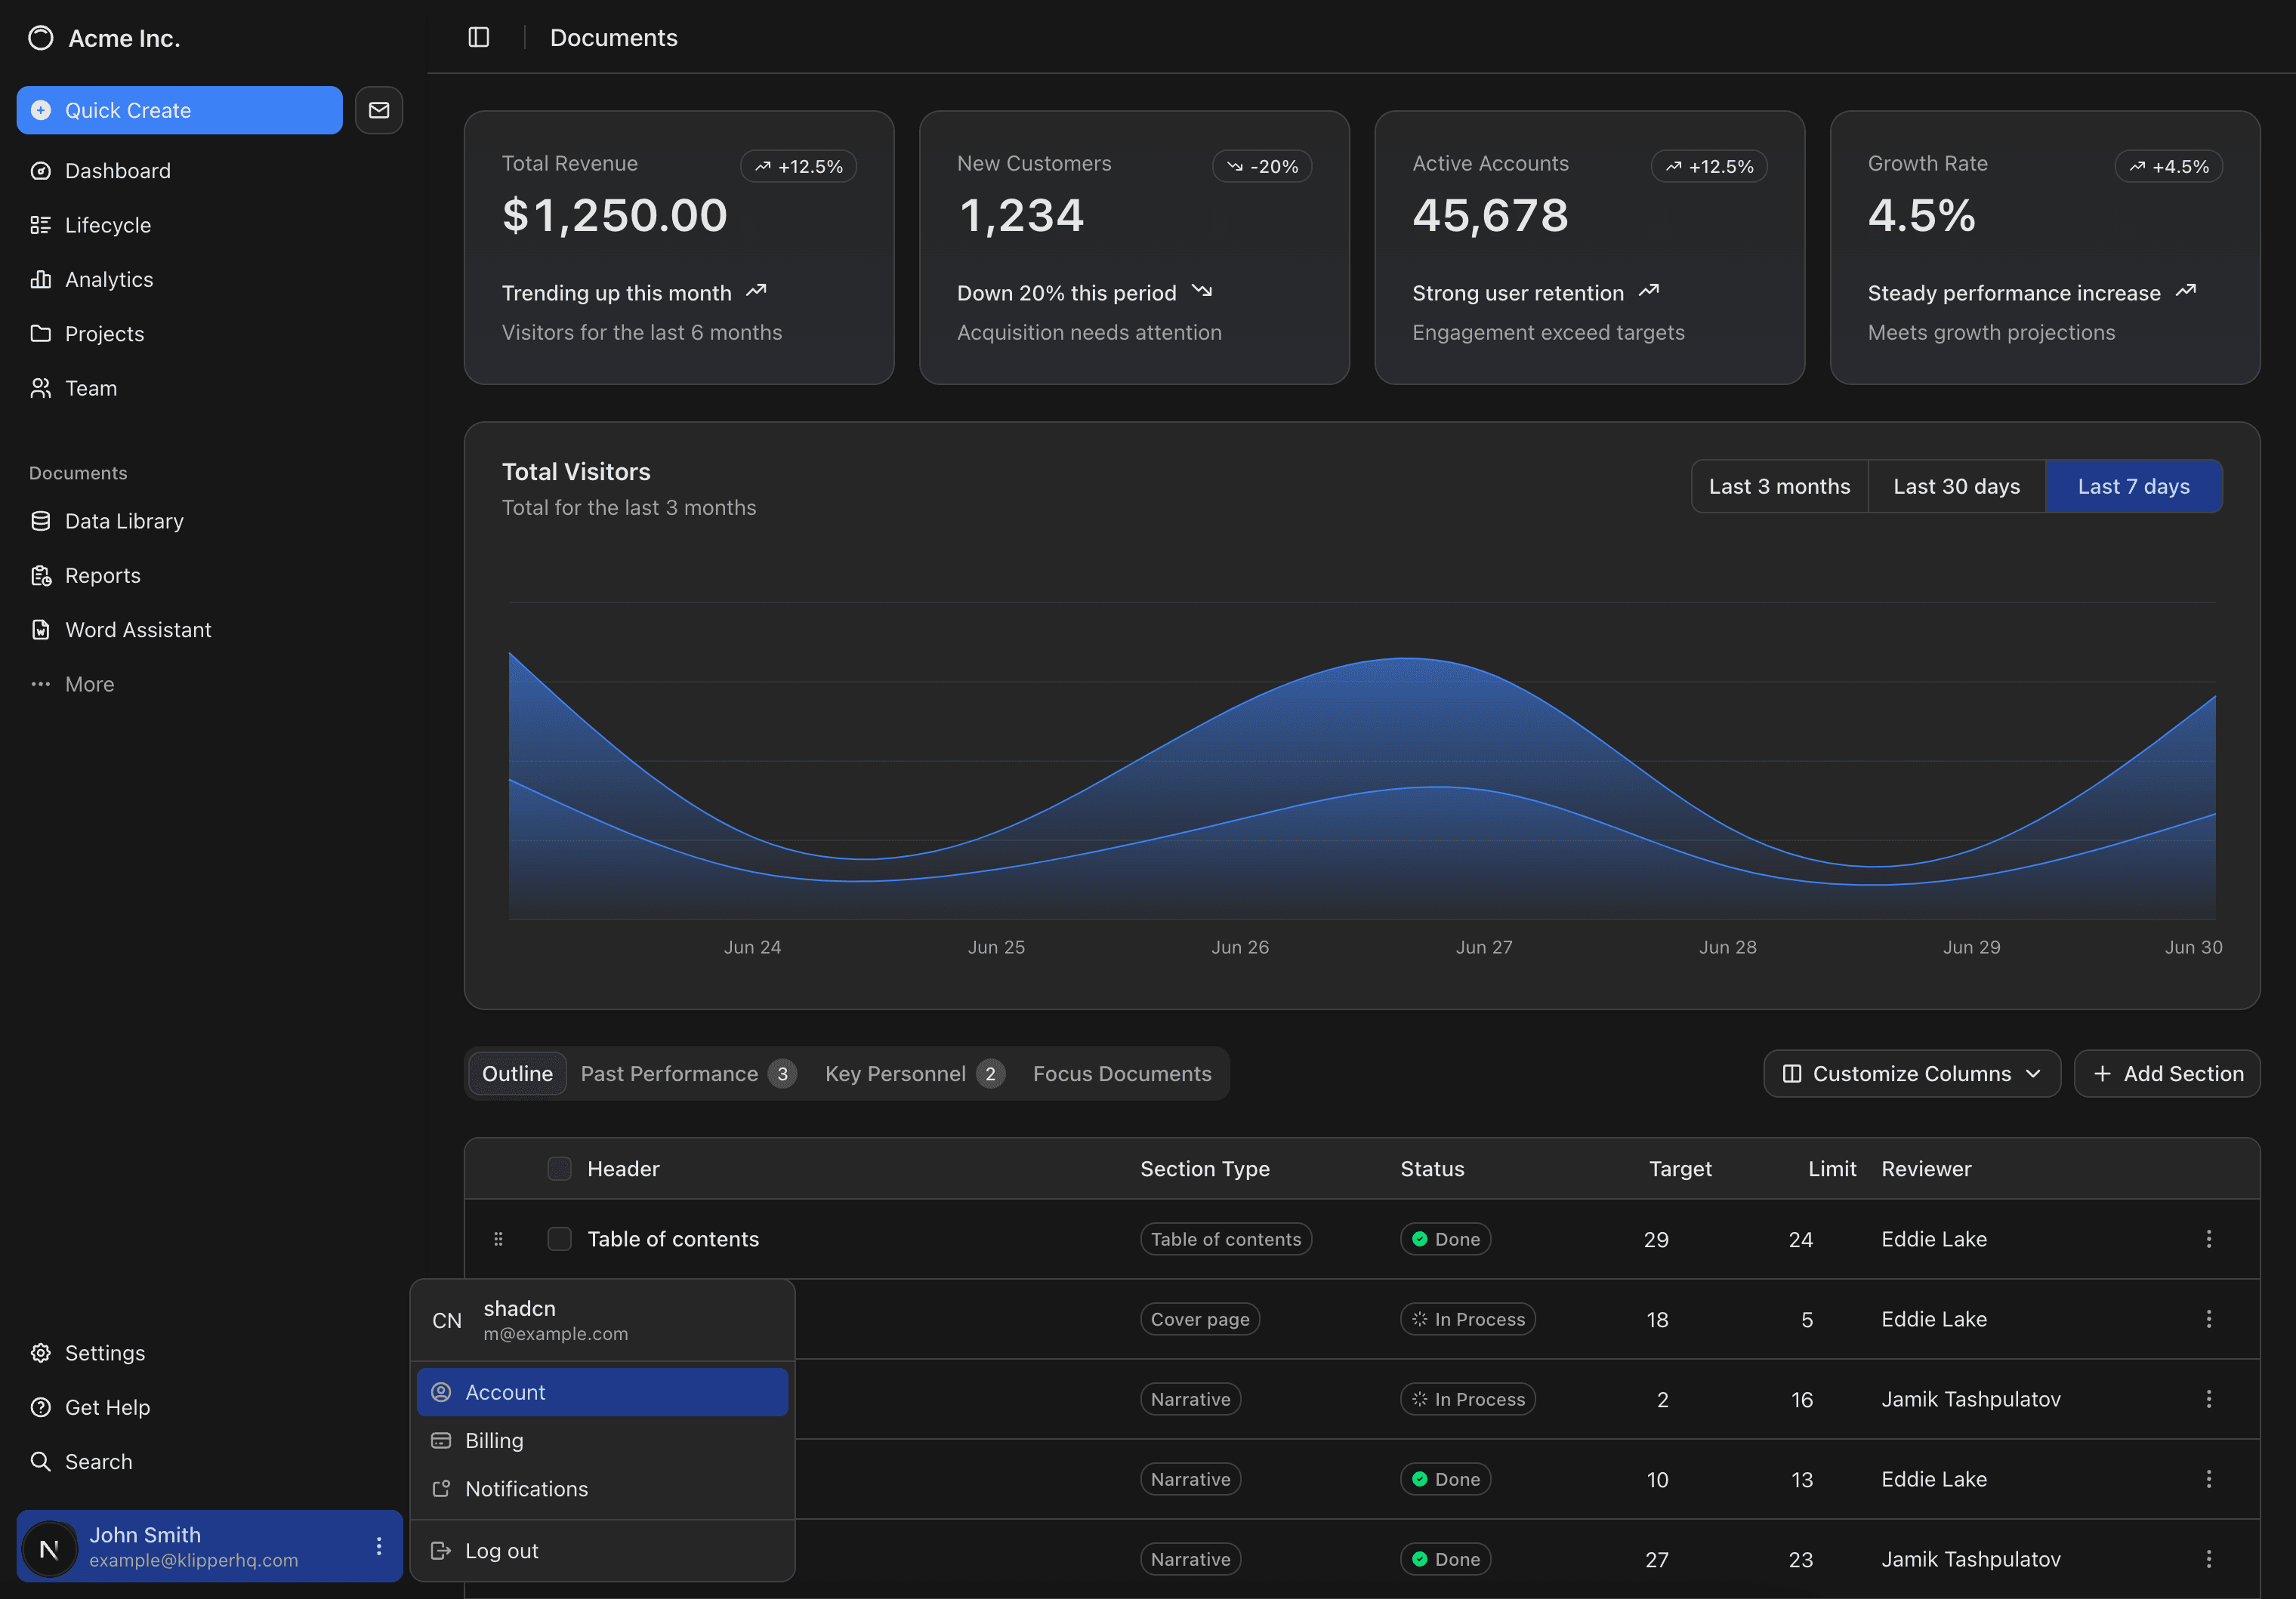Open the inbox mail icon button
Viewport: 2296px width, 1599px height.
379,110
